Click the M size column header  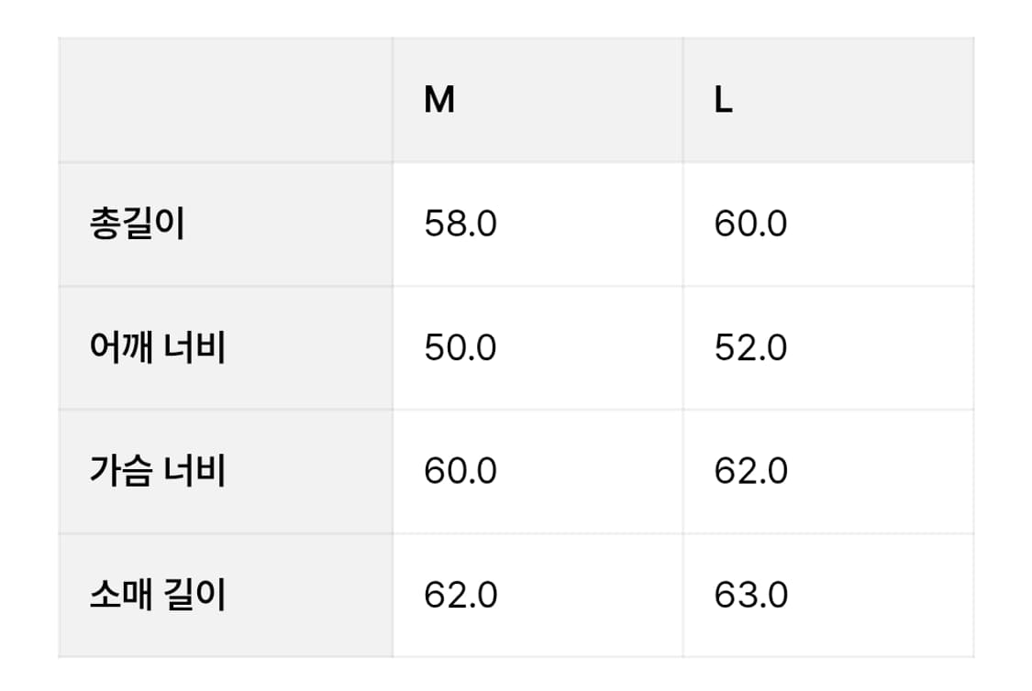(439, 100)
